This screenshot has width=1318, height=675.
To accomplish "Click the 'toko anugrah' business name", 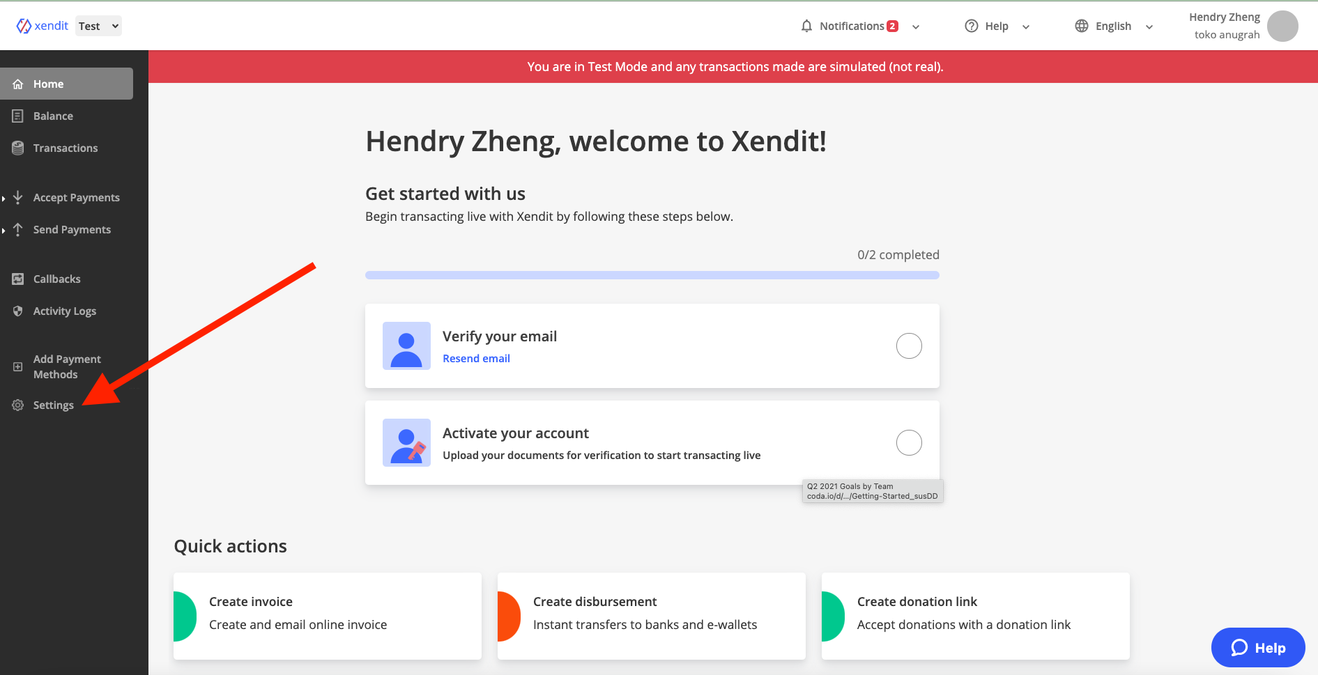I will tap(1227, 35).
